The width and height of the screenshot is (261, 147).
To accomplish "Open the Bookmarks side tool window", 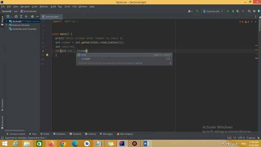I will pos(2,122).
